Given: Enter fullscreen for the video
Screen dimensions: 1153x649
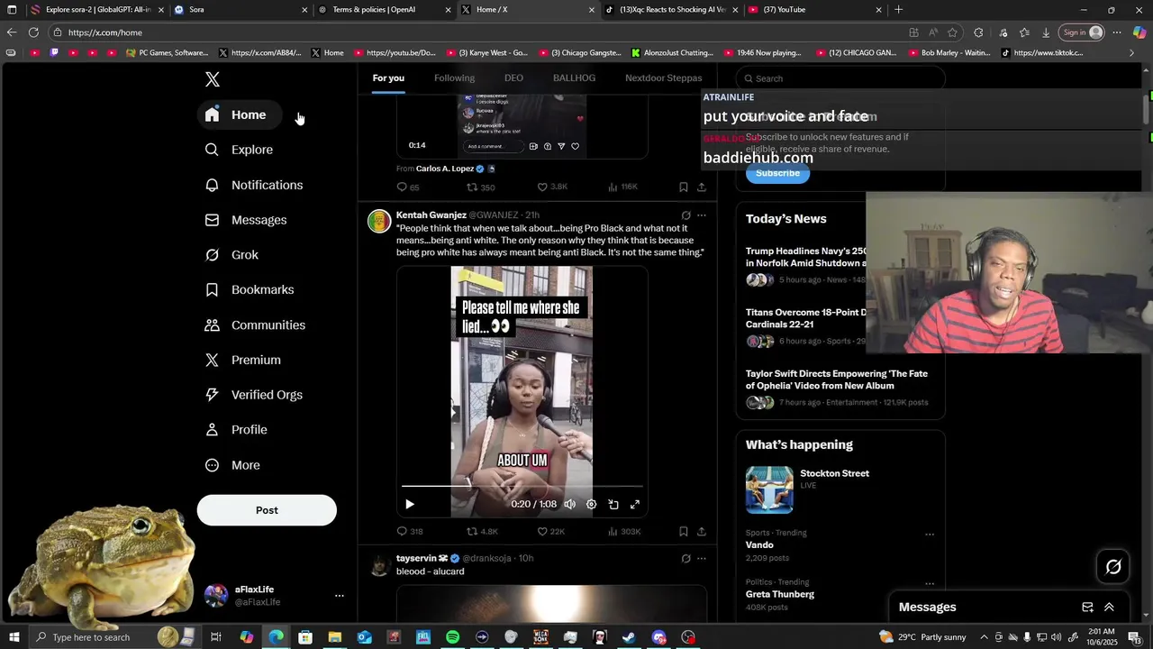Looking at the screenshot, I should point(635,505).
